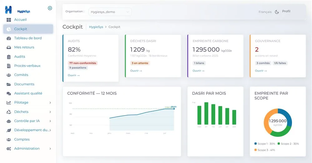
Task: Click the Développement durable leaf icon
Action: pos(9,130)
